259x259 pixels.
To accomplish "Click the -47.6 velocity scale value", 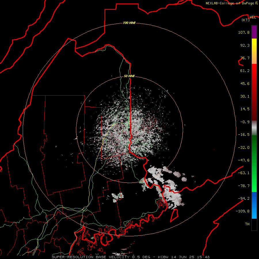I will (244, 160).
